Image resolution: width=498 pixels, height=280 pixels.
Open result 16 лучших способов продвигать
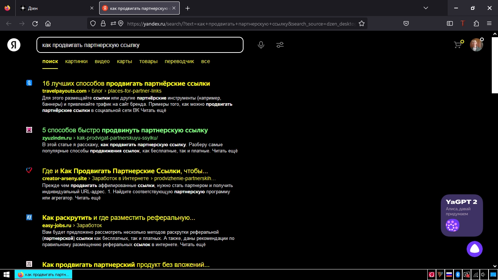(x=126, y=83)
